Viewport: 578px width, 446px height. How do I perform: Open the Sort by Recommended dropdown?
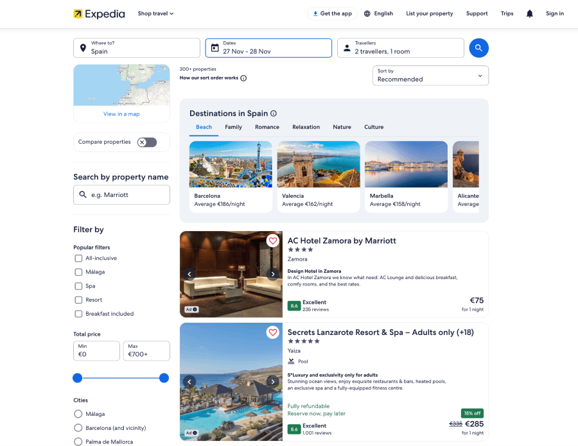tap(430, 76)
